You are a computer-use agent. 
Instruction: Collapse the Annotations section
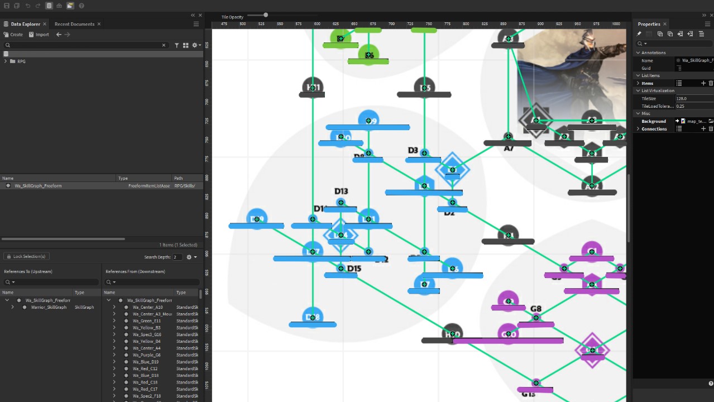[638, 53]
